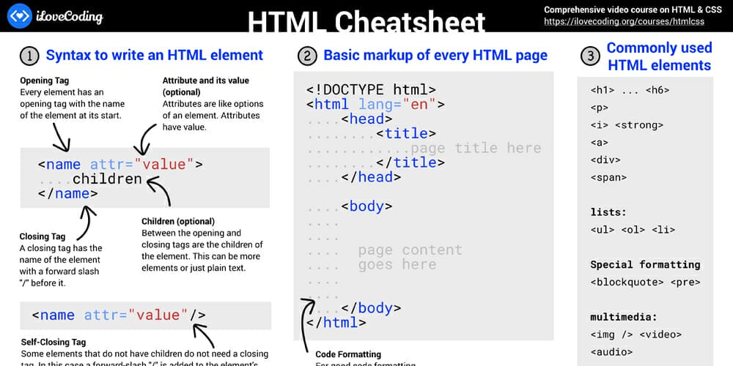Click the <h1> ... <h6> entry
This screenshot has width=733, height=366.
pyautogui.click(x=630, y=90)
